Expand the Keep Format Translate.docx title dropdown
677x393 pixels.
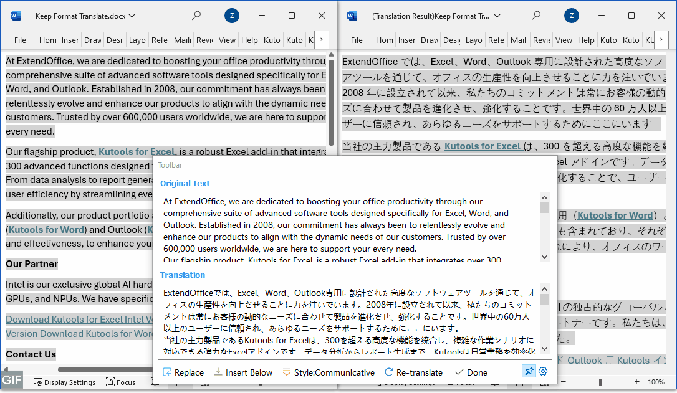coord(132,16)
